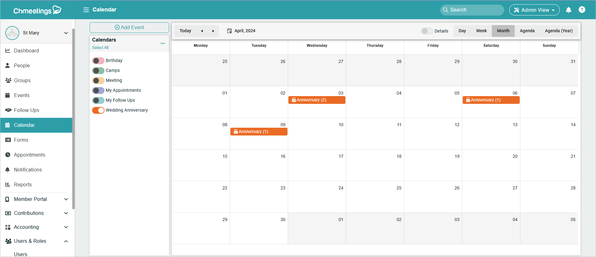The image size is (596, 257).
Task: Click the Events calendar icon
Action: [7, 95]
